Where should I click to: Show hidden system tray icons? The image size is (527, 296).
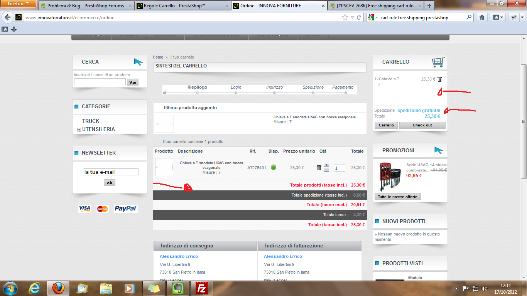coord(457,288)
